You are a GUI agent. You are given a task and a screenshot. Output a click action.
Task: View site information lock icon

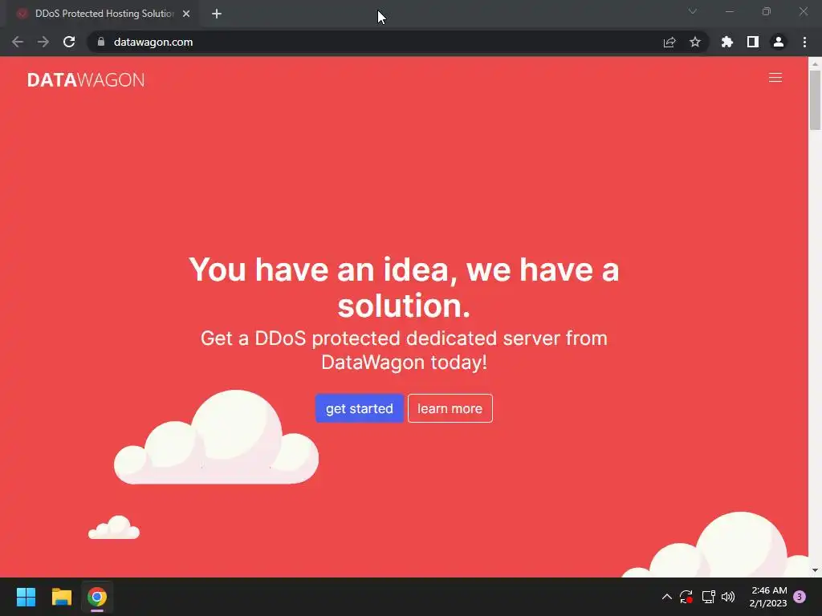[x=101, y=42]
